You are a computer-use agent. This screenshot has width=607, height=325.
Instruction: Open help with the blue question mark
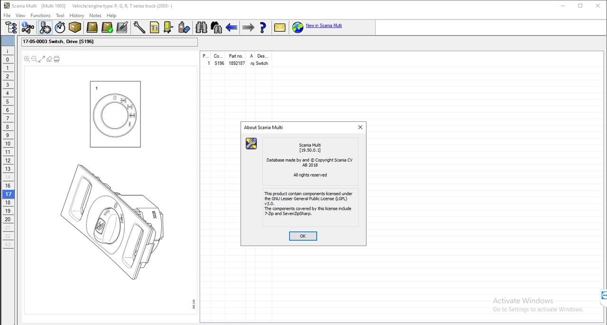[263, 27]
